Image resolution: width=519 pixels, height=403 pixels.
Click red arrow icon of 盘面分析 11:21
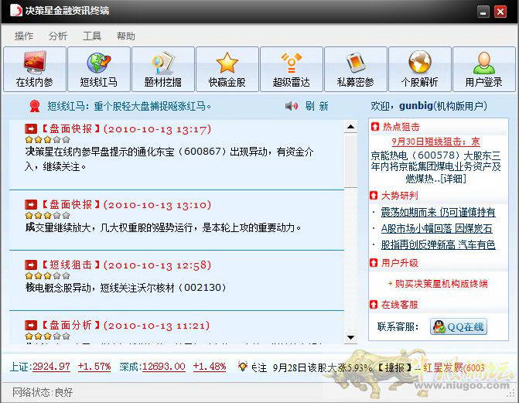point(31,325)
